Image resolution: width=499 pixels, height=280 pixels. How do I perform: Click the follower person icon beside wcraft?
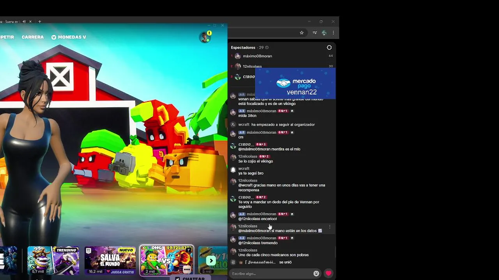pyautogui.click(x=233, y=124)
